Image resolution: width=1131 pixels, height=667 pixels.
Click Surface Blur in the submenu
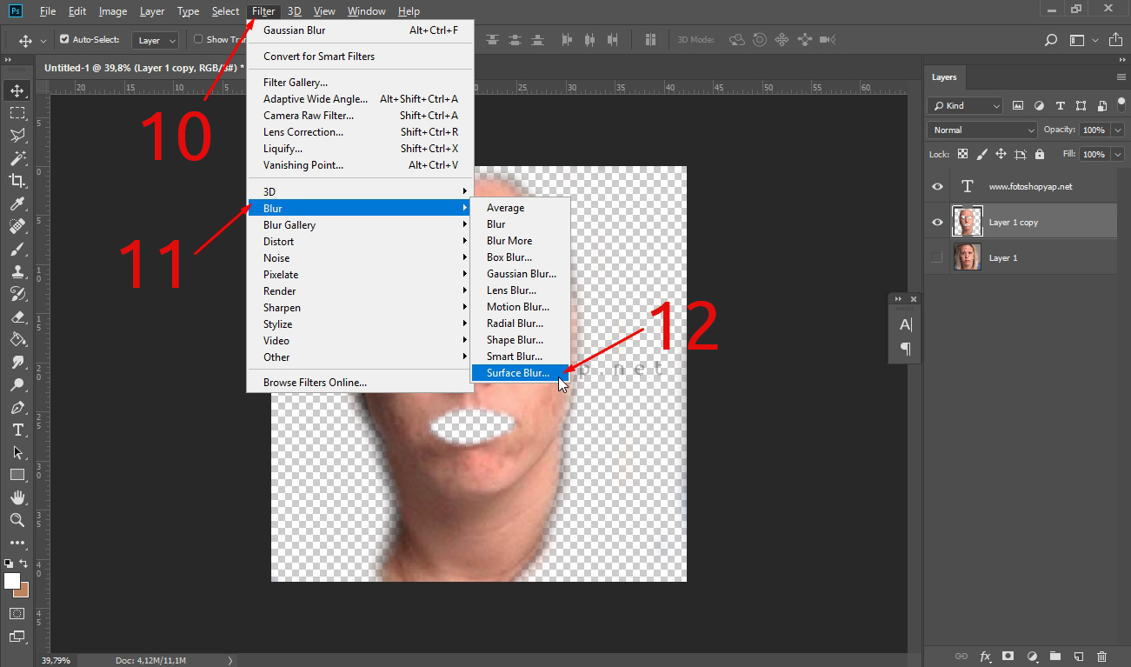[518, 373]
